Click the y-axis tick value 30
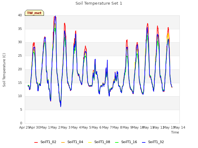This screenshot has width=198, height=148. (20, 42)
